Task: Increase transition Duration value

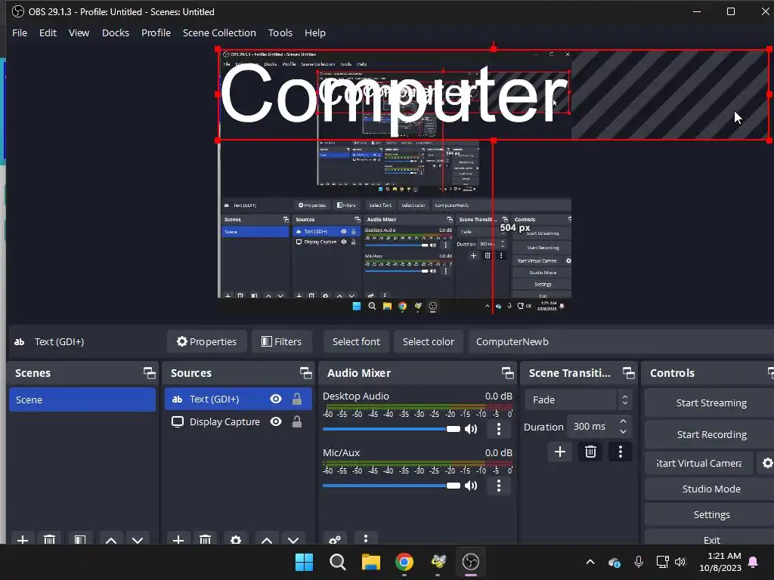Action: (624, 421)
